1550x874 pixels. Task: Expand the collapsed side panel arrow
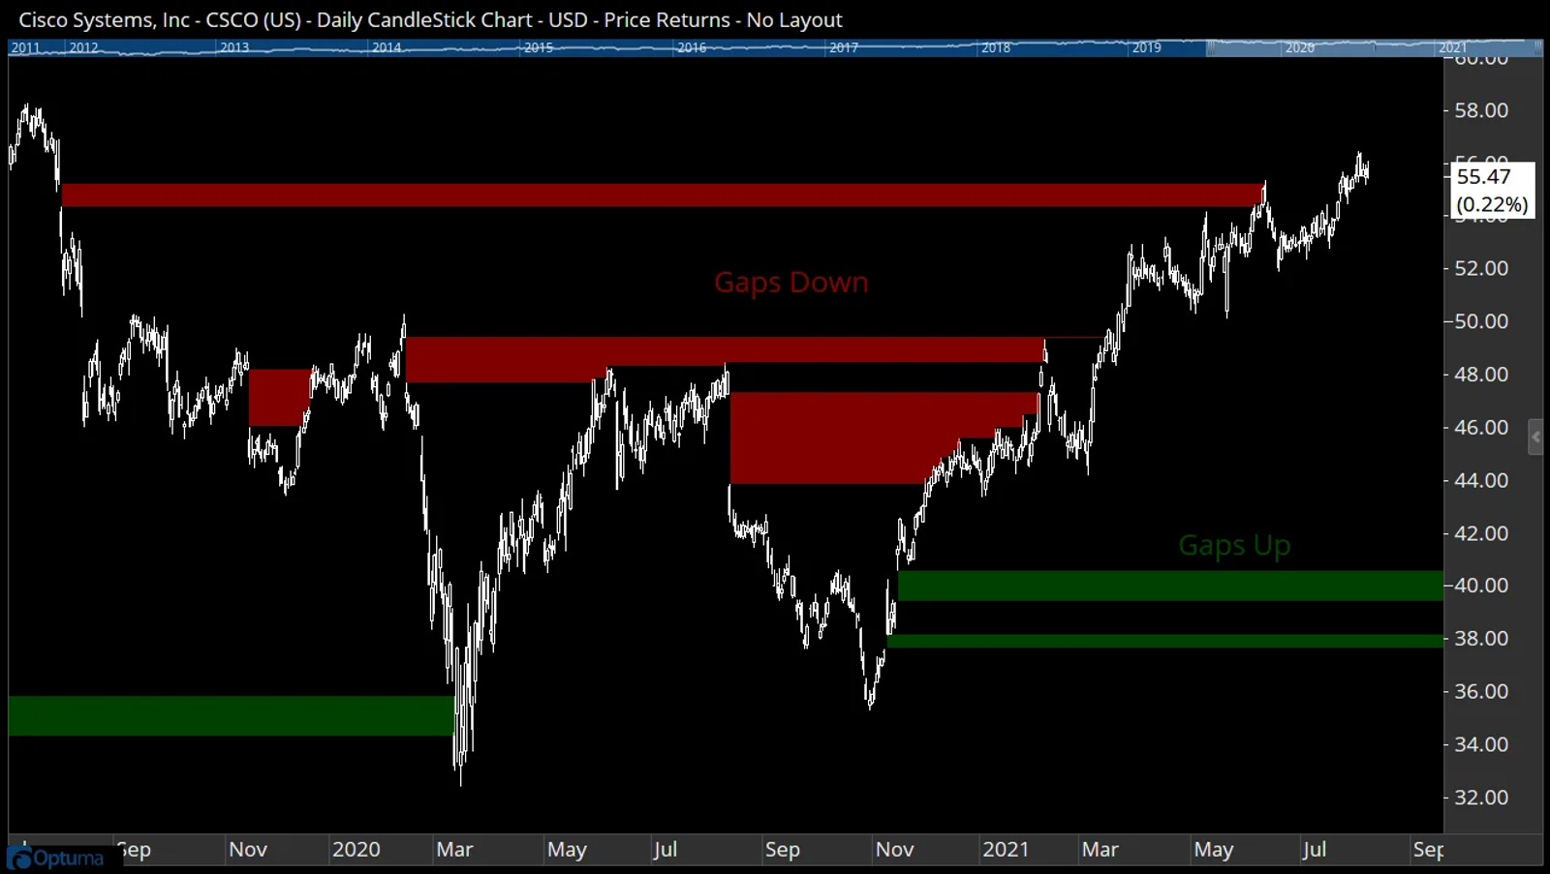1535,437
